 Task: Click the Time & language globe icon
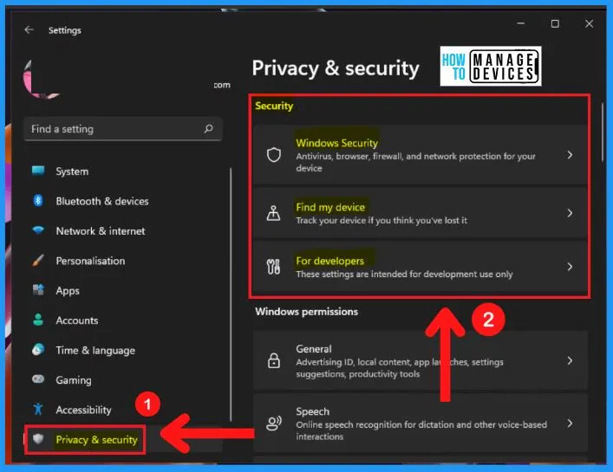pos(38,349)
